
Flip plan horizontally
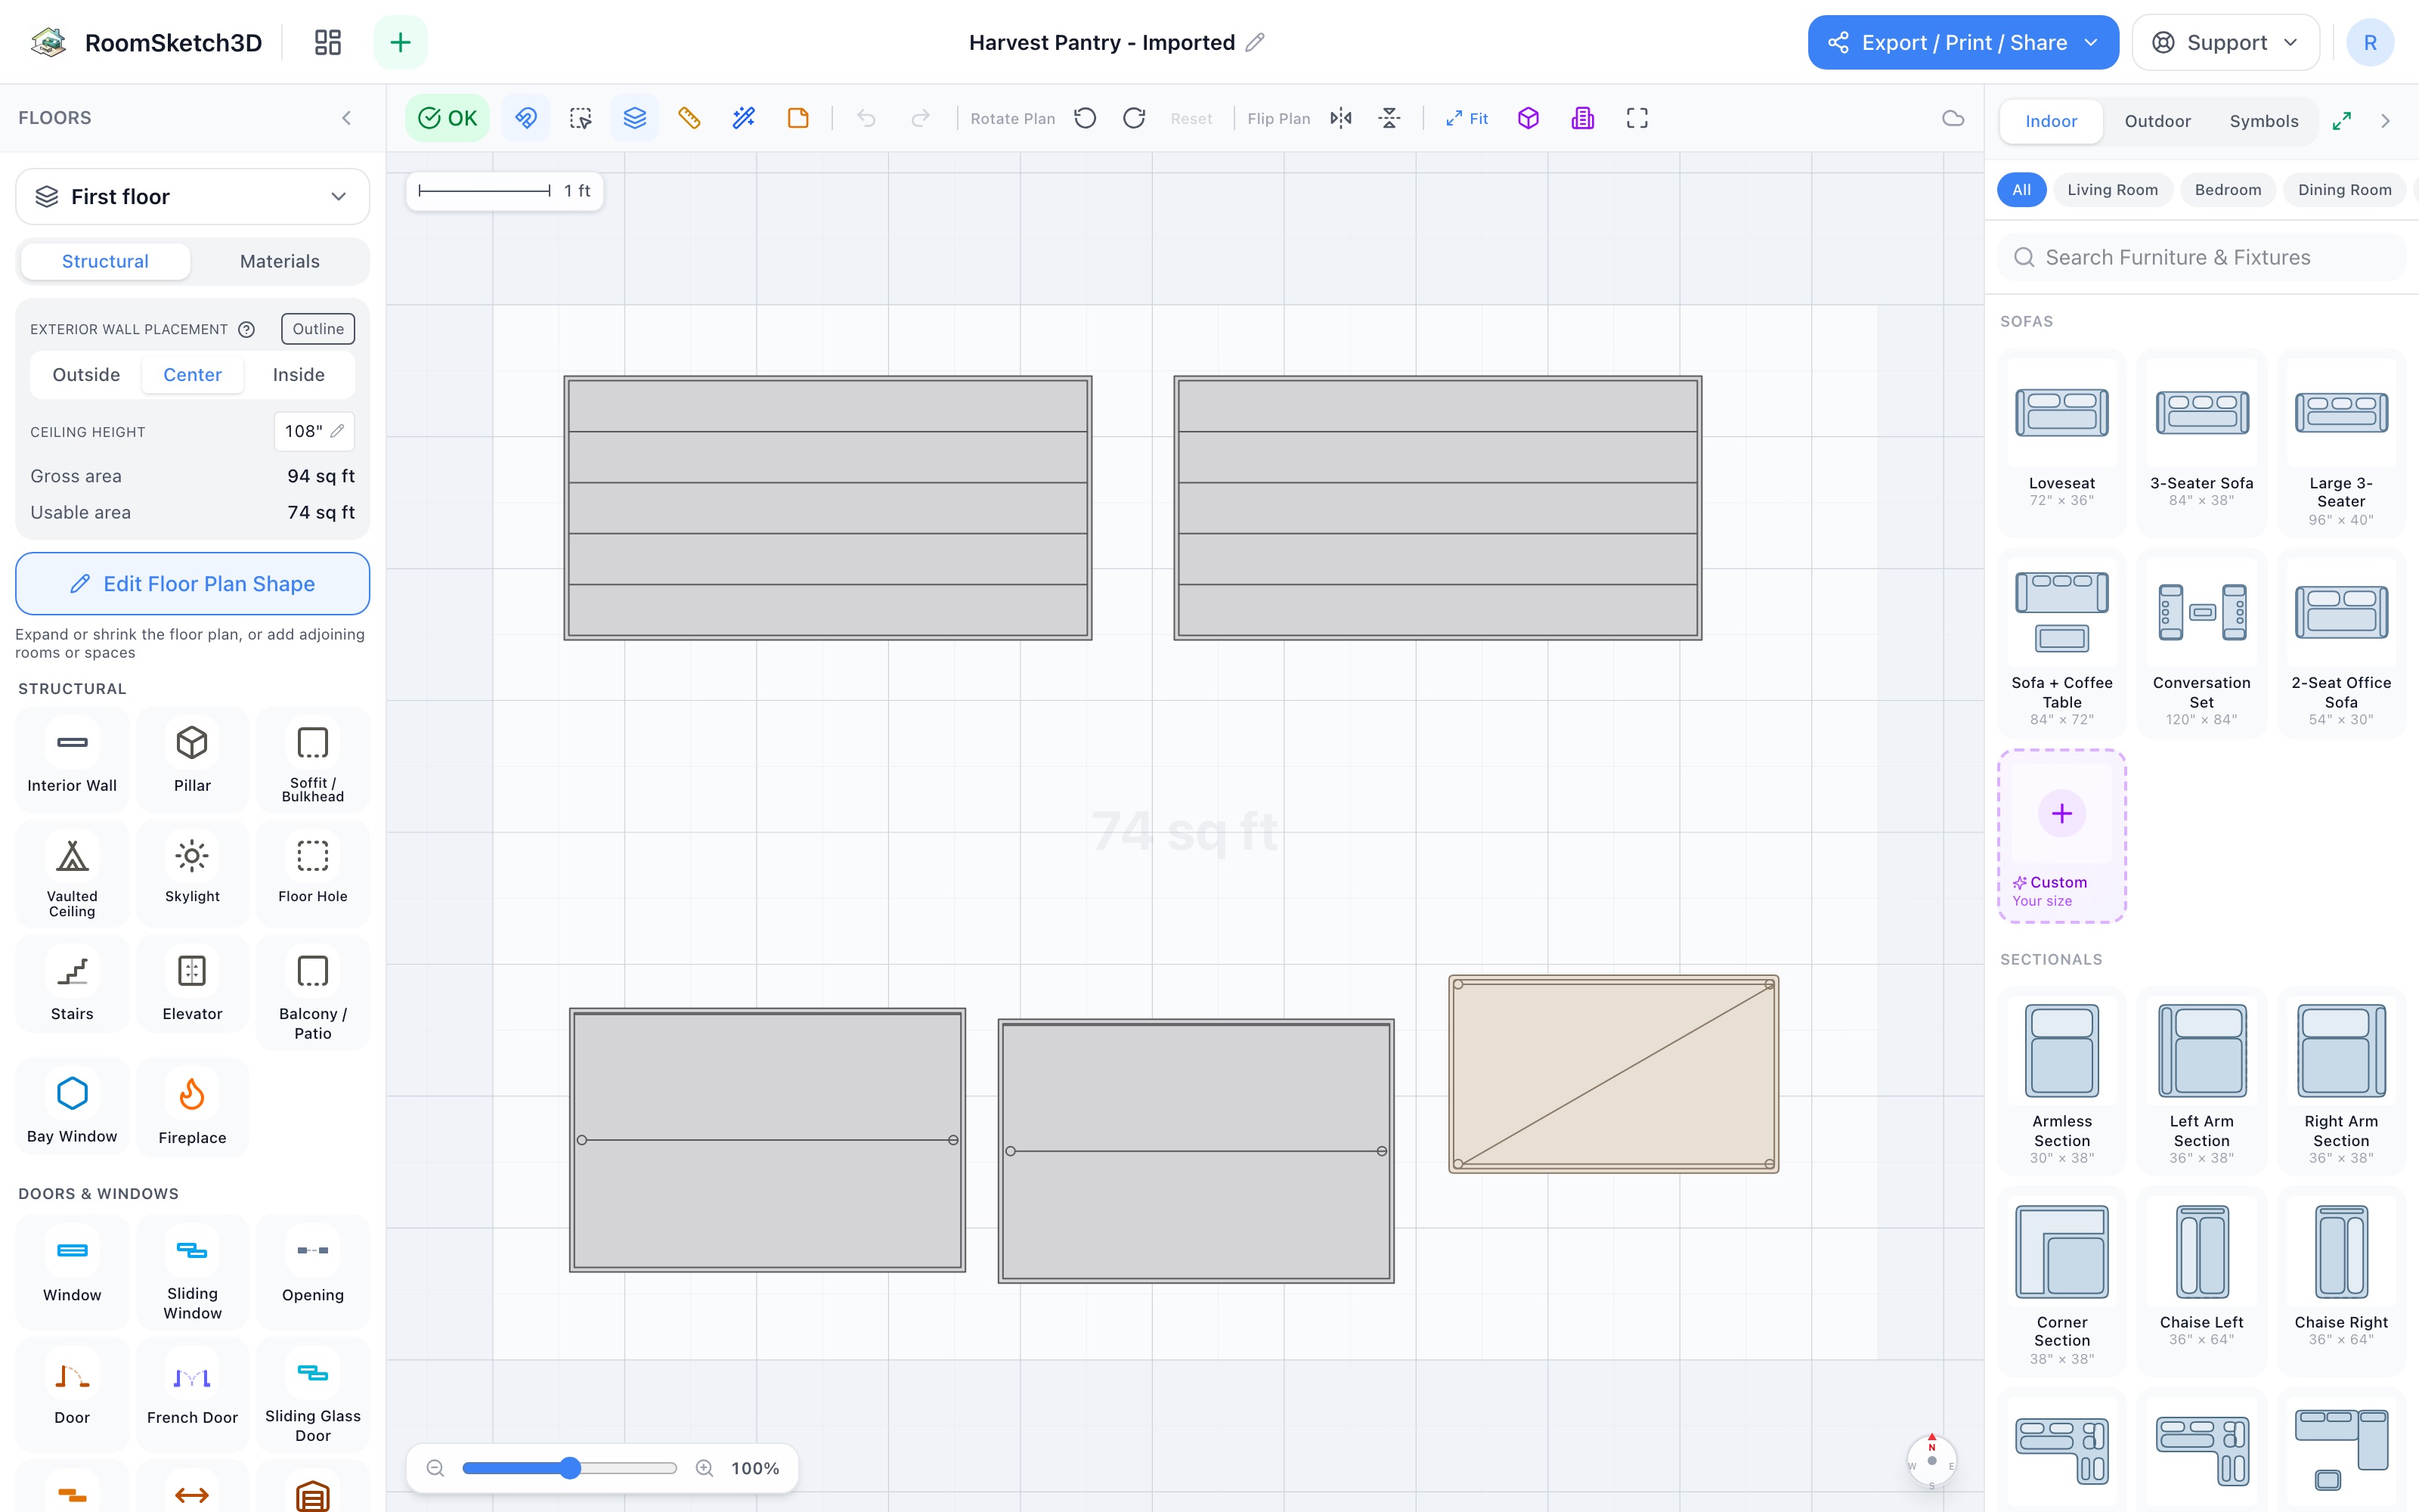[1342, 118]
